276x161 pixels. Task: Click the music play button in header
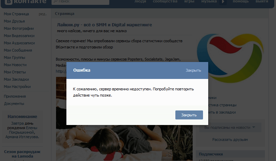[x=223, y=2]
